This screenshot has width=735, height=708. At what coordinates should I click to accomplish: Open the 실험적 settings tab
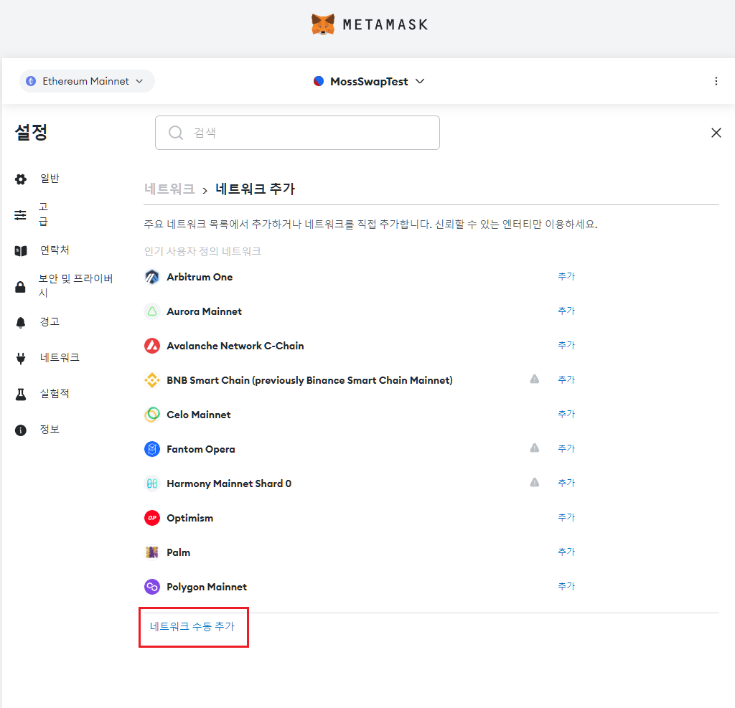pyautogui.click(x=55, y=394)
